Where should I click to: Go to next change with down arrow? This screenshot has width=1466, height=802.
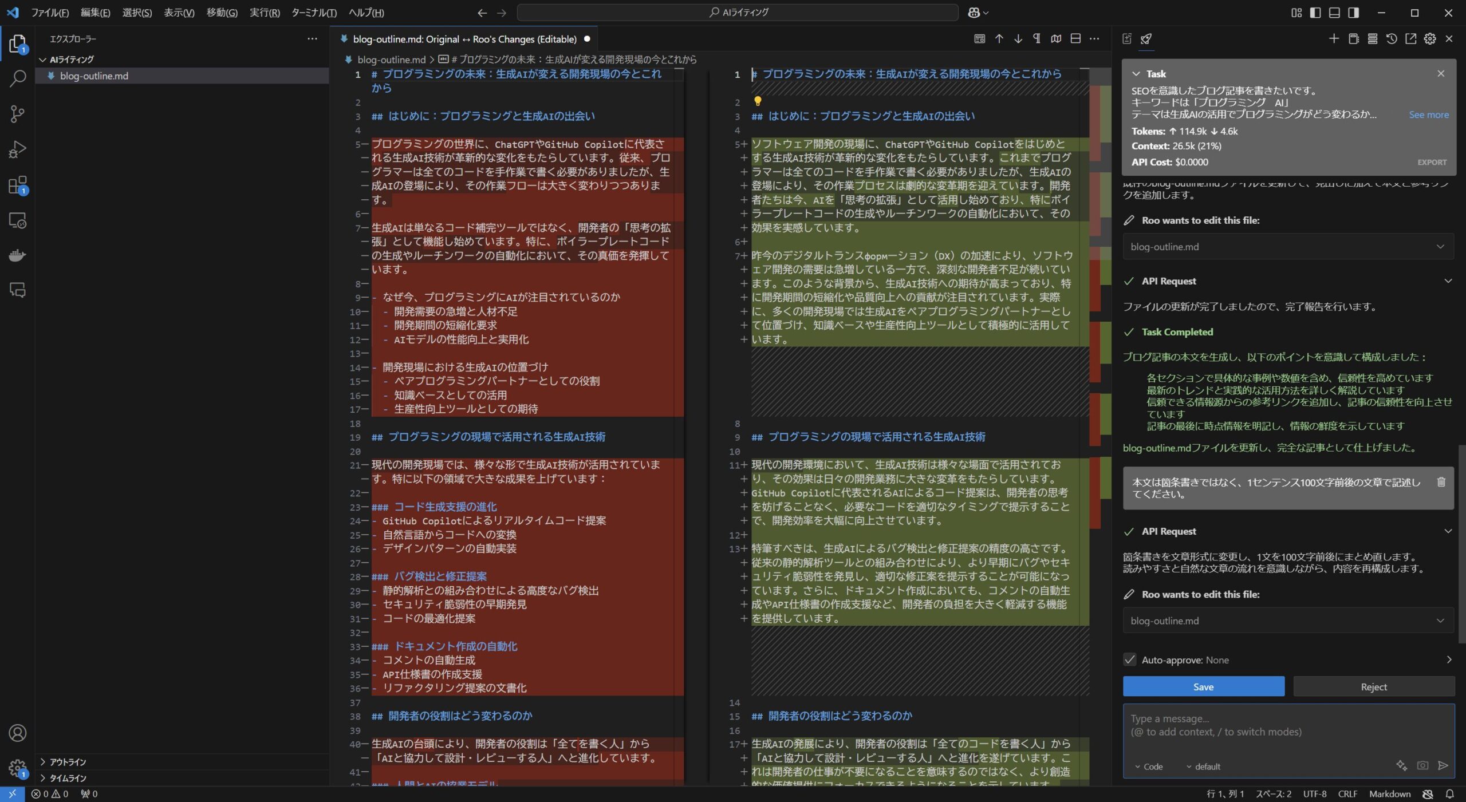1018,38
